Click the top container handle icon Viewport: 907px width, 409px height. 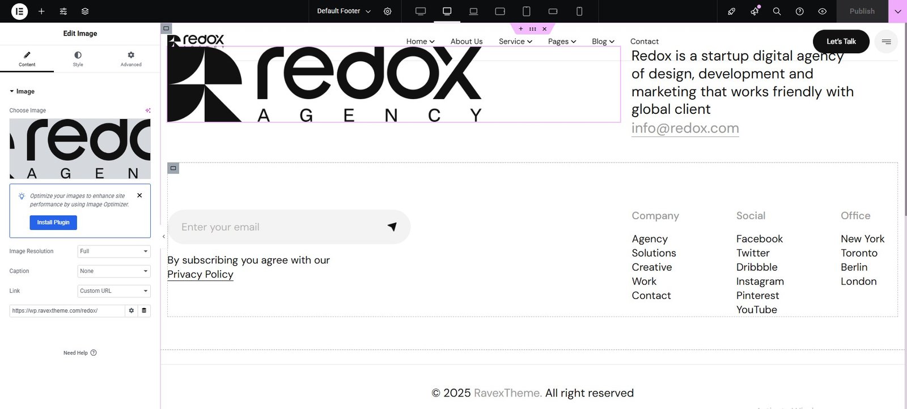[166, 28]
